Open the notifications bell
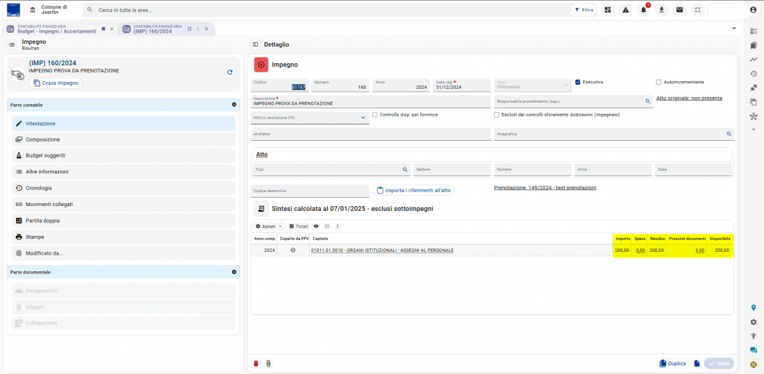The image size is (764, 374). (x=644, y=10)
